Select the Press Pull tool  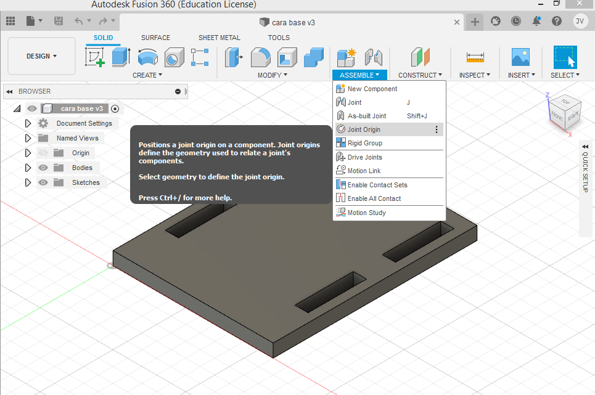pyautogui.click(x=234, y=57)
